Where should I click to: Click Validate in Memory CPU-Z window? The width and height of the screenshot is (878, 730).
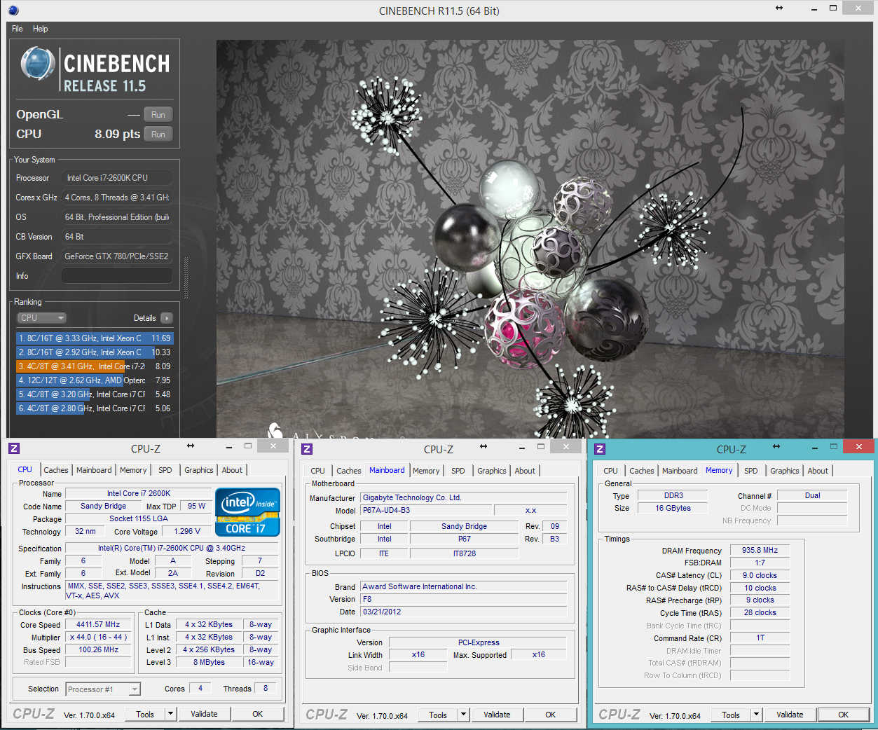790,715
